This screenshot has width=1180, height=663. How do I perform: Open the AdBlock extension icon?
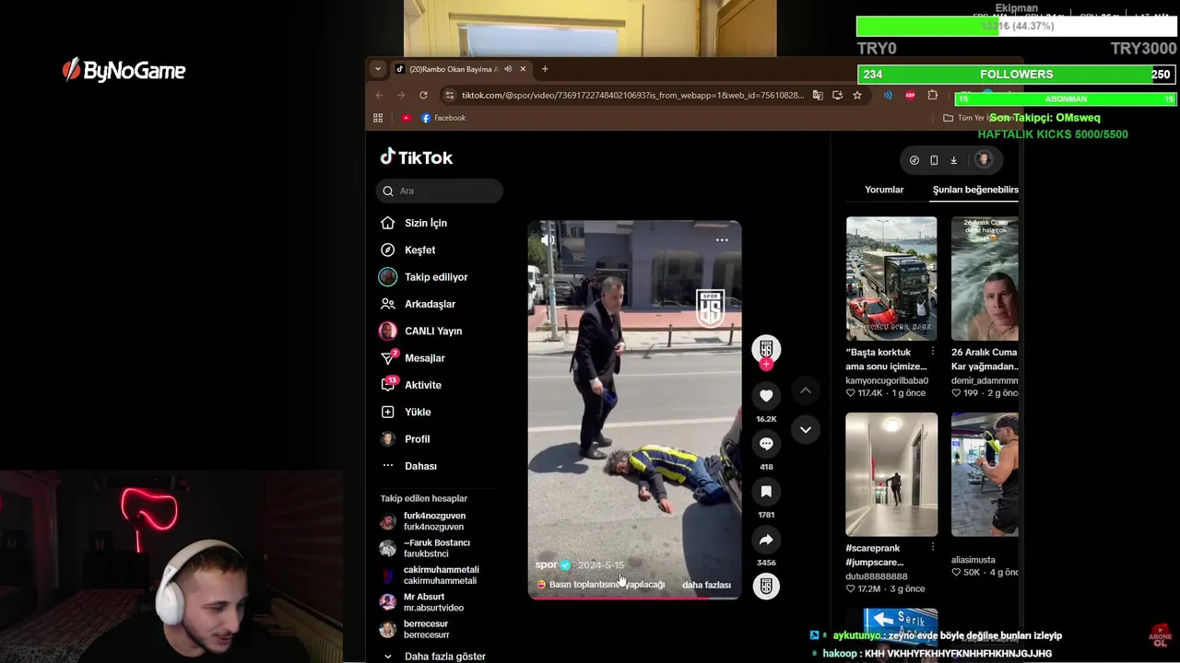click(910, 95)
